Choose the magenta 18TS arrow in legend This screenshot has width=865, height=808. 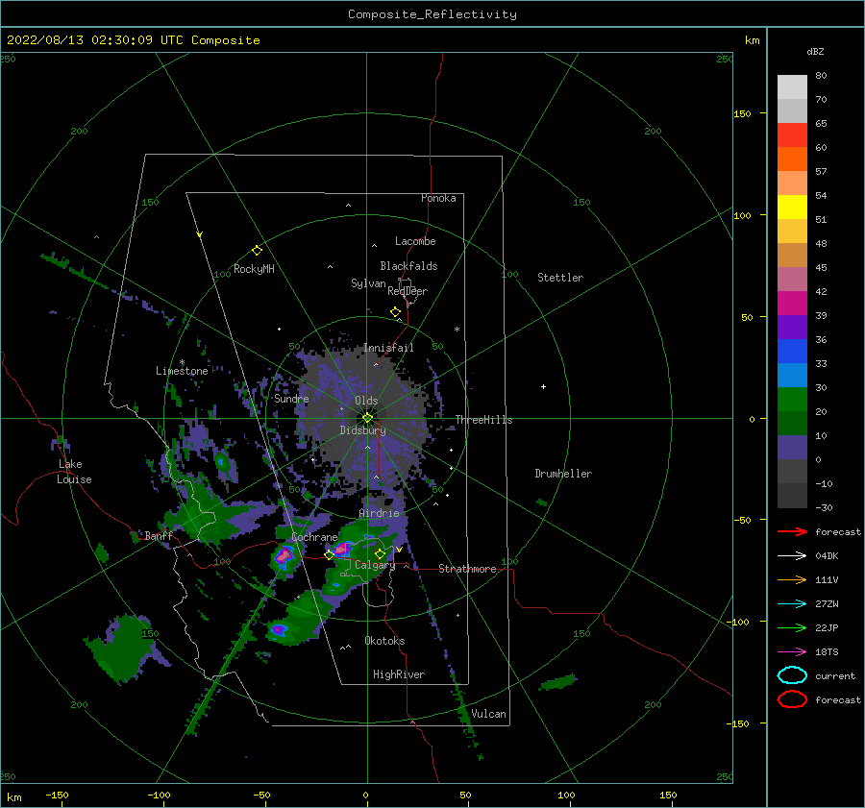click(792, 652)
